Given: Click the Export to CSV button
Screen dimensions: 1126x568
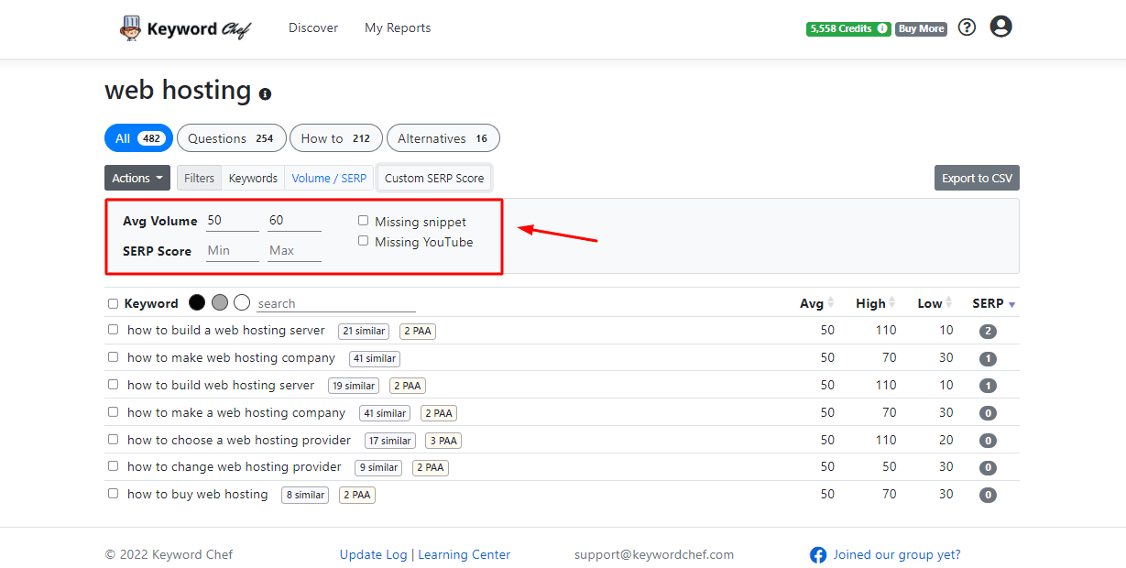Looking at the screenshot, I should 977,179.
